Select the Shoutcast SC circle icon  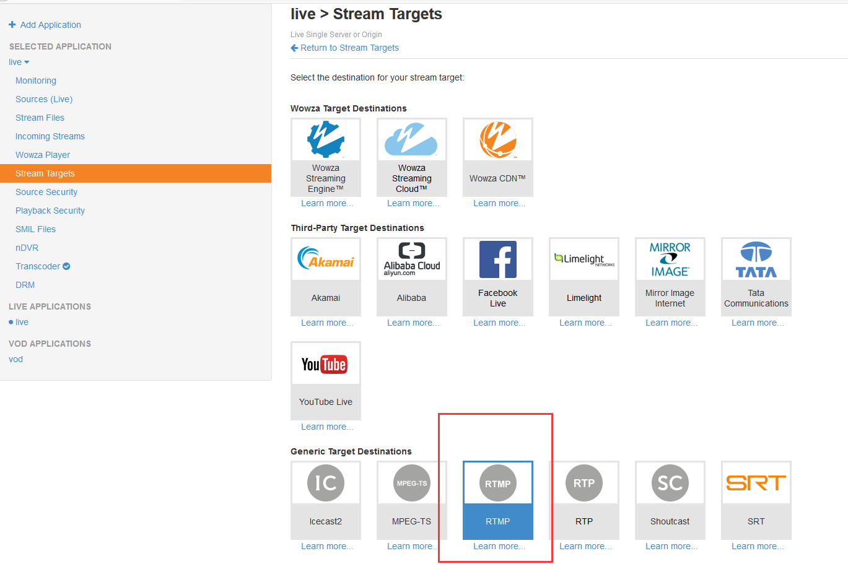point(670,483)
